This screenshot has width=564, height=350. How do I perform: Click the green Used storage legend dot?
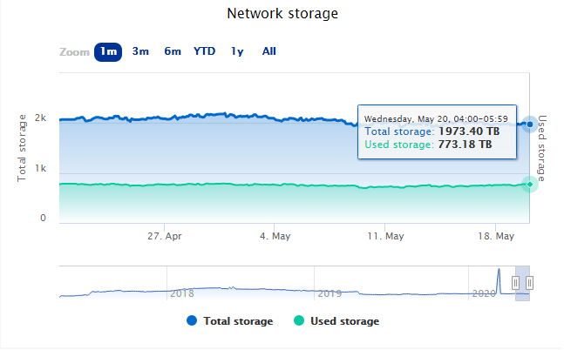click(299, 320)
